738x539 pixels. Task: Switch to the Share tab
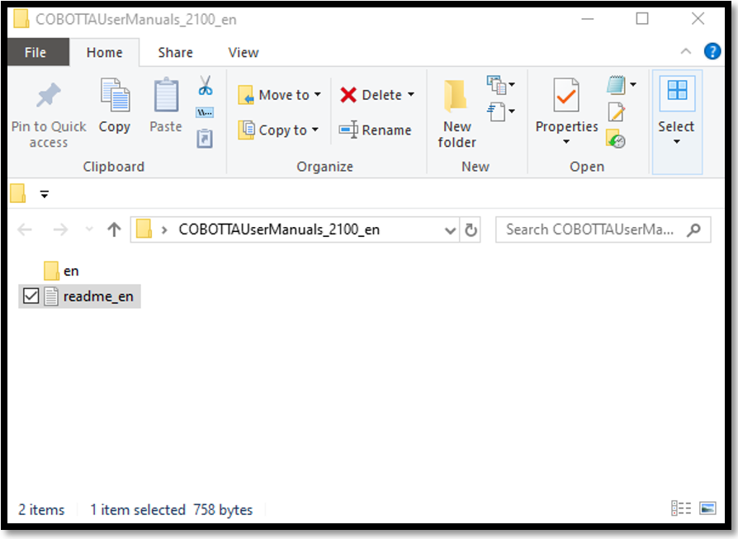point(175,52)
